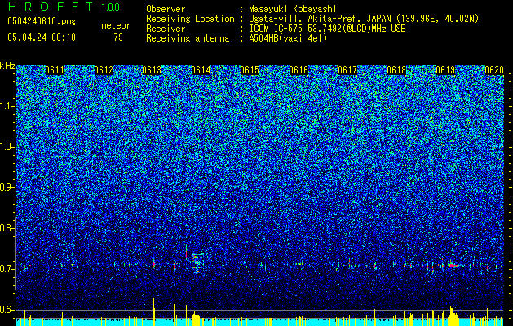Select the filename 0504240610.png
The width and height of the screenshot is (513, 326).
click(42, 22)
